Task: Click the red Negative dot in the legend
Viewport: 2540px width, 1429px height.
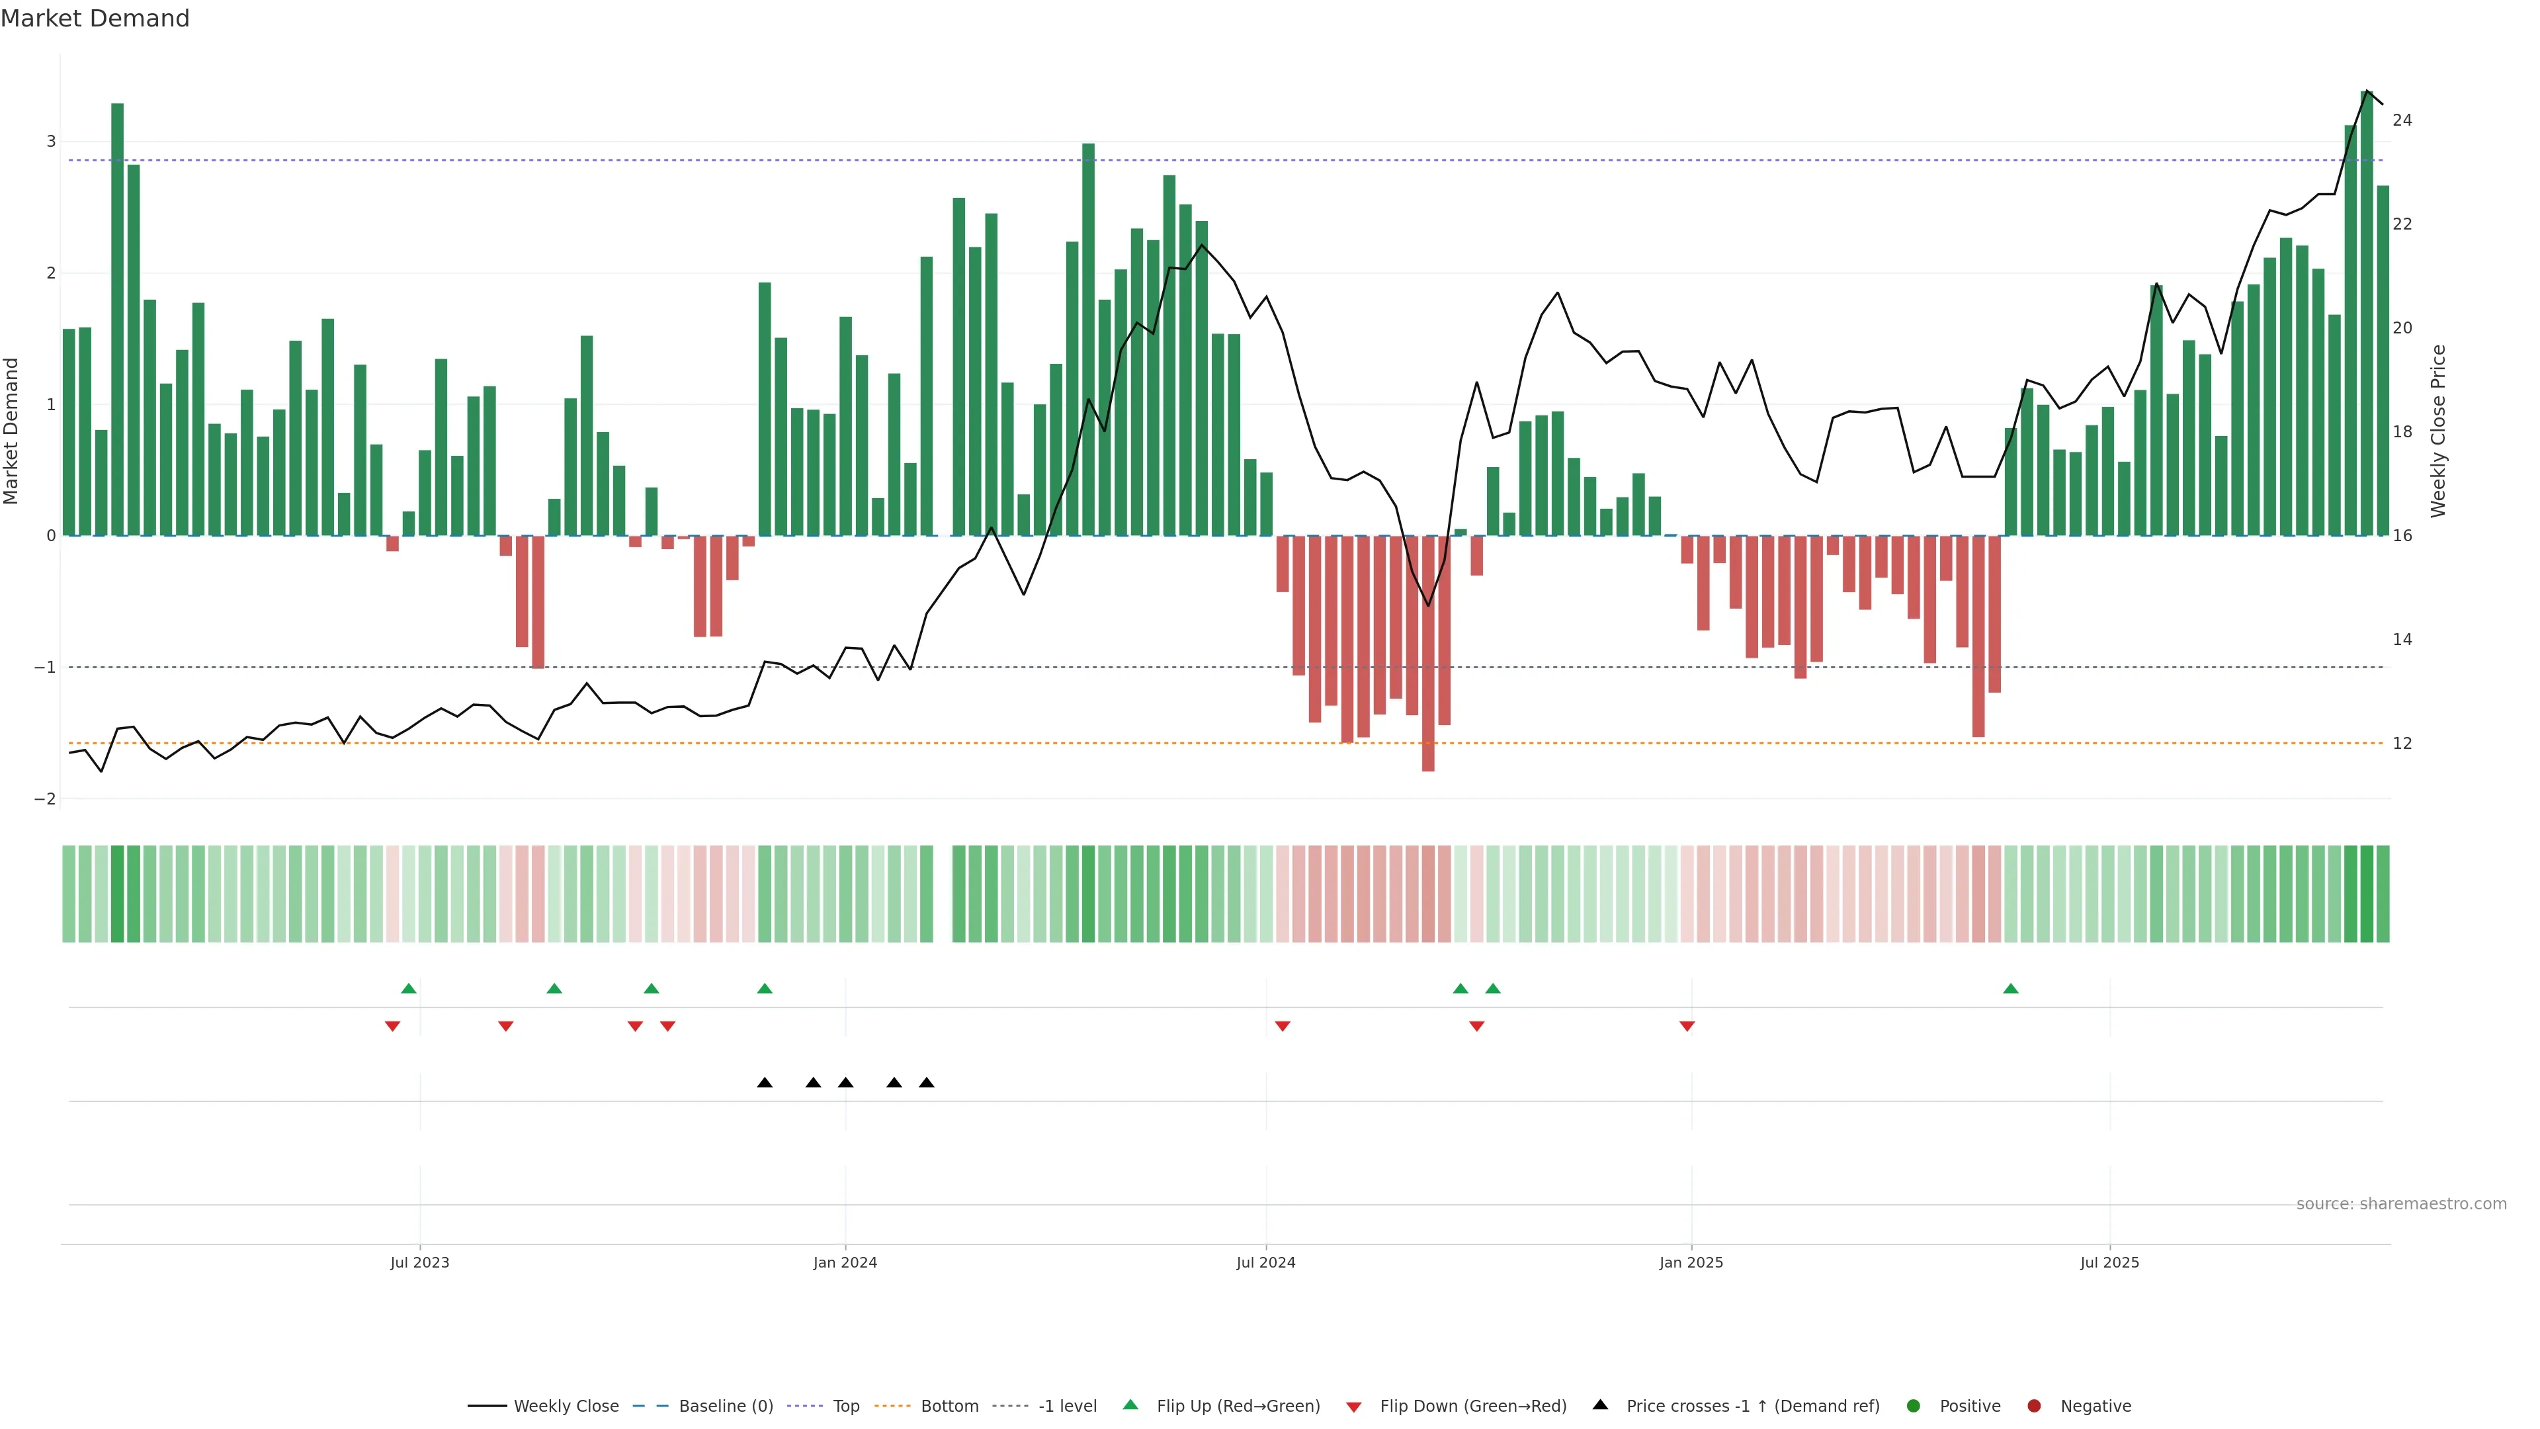Action: coord(2033,1407)
